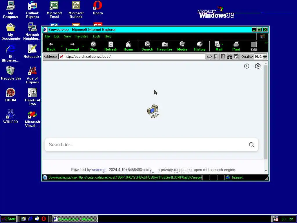The height and width of the screenshot is (223, 297).
Task: Open the View menu
Action: (67, 36)
